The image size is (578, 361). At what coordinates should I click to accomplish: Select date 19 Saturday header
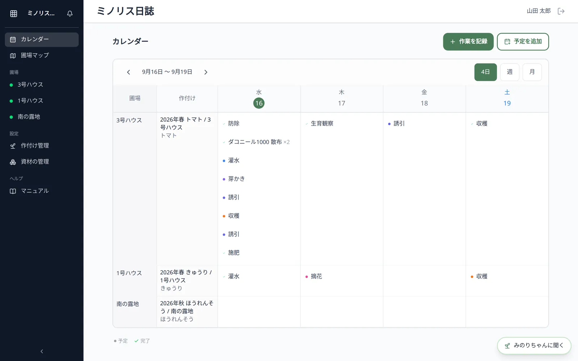click(x=507, y=99)
